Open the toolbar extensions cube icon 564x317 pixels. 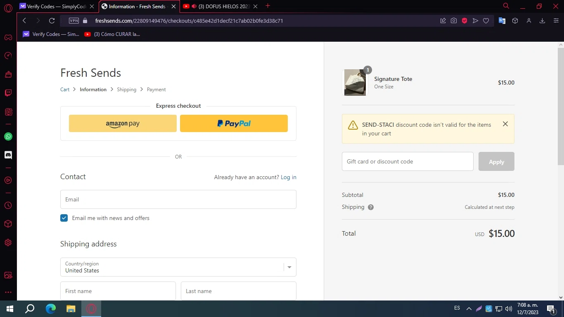(x=515, y=21)
